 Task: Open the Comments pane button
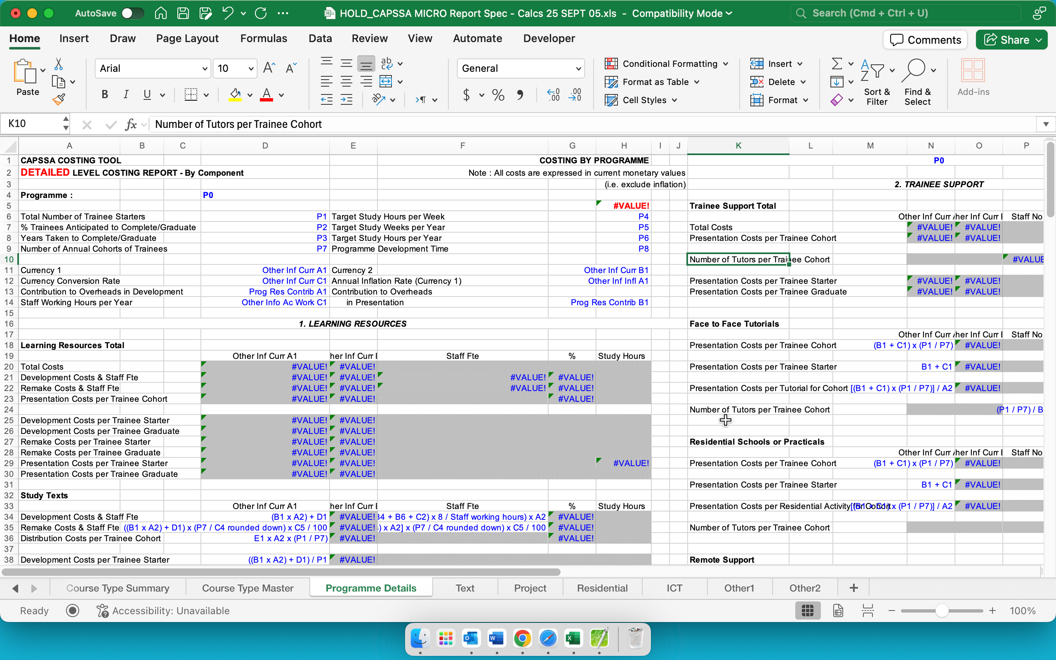tap(925, 40)
